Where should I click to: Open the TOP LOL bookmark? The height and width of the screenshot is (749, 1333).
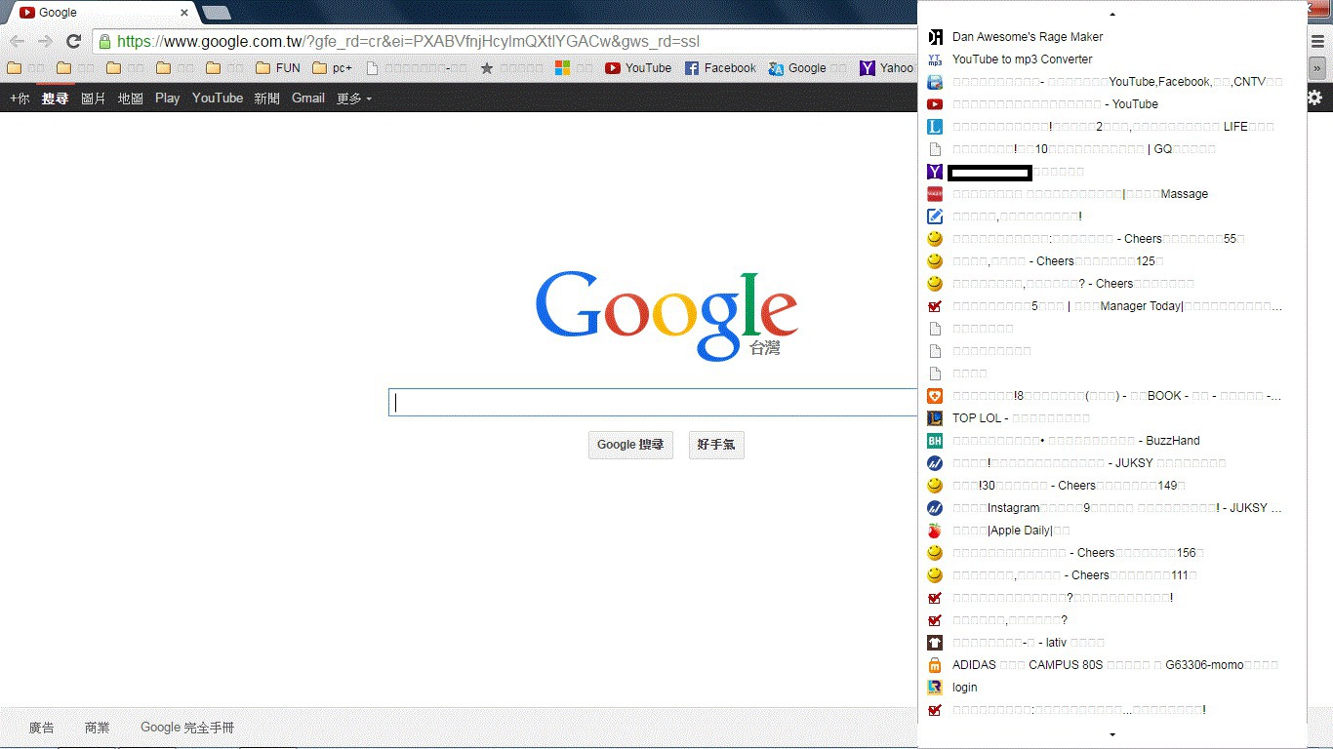[1112, 418]
